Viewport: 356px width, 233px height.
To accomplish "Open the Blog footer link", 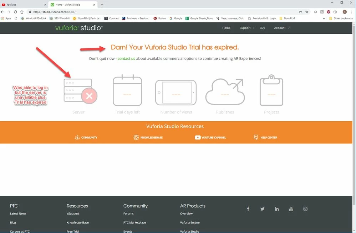I will click(13, 223).
